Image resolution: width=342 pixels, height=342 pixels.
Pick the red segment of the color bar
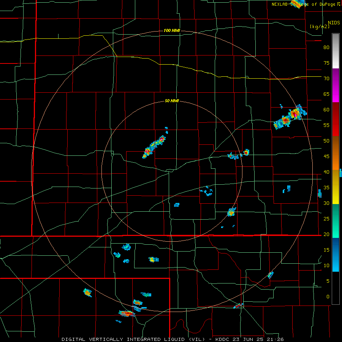tap(336, 119)
